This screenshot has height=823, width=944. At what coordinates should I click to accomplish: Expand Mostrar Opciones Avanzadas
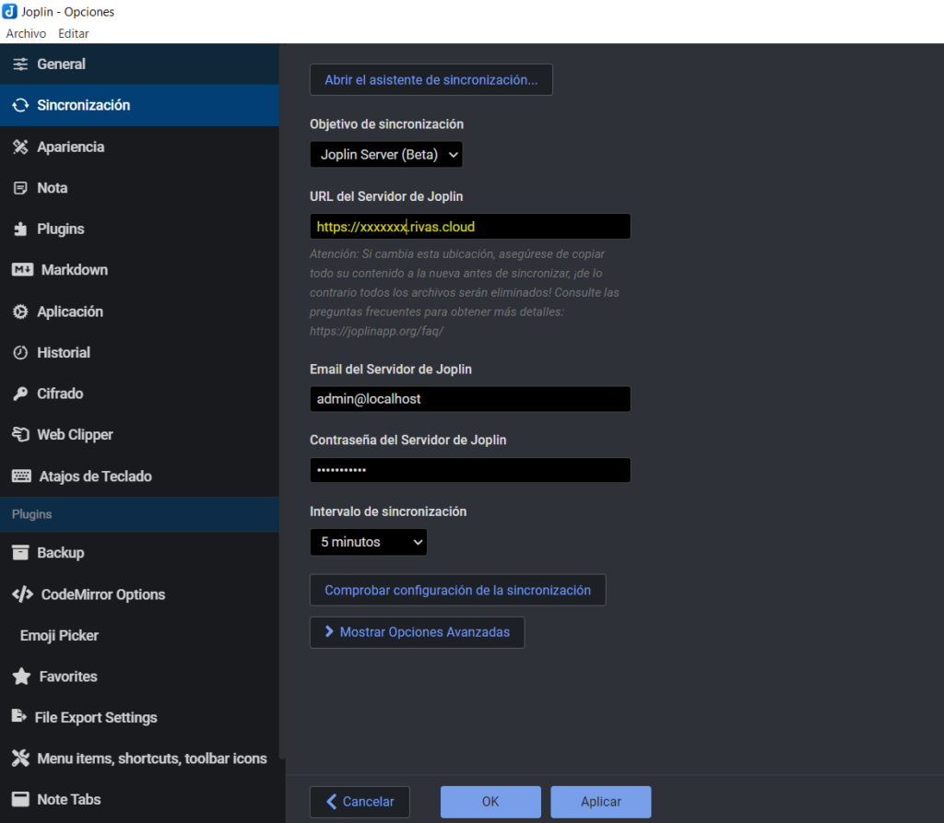[x=417, y=633]
